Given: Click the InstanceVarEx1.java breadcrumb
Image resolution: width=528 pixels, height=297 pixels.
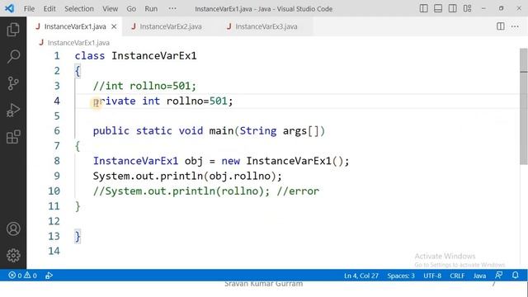Looking at the screenshot, I should click(78, 43).
